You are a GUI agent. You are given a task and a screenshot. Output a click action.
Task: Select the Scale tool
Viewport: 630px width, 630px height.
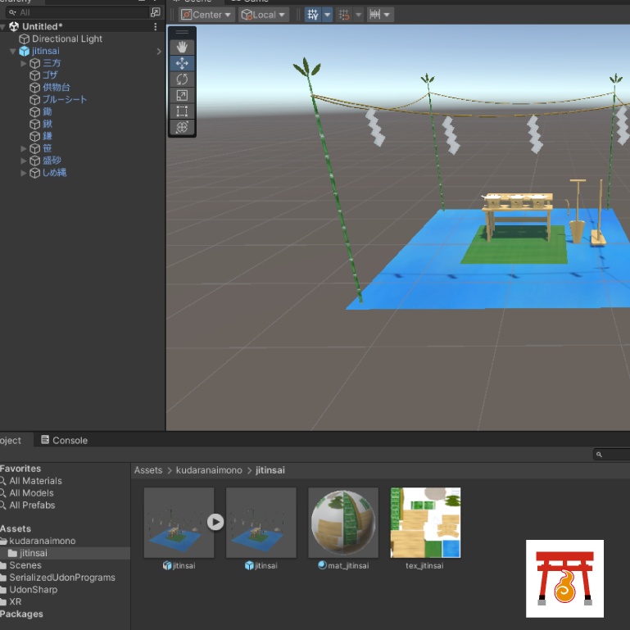pyautogui.click(x=182, y=95)
